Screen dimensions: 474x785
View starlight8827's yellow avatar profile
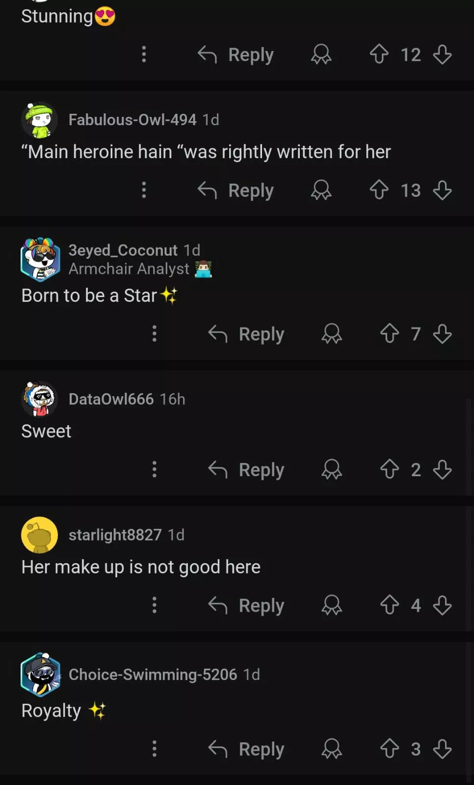(40, 535)
